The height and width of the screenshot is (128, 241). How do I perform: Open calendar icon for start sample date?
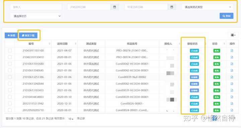click(114, 7)
